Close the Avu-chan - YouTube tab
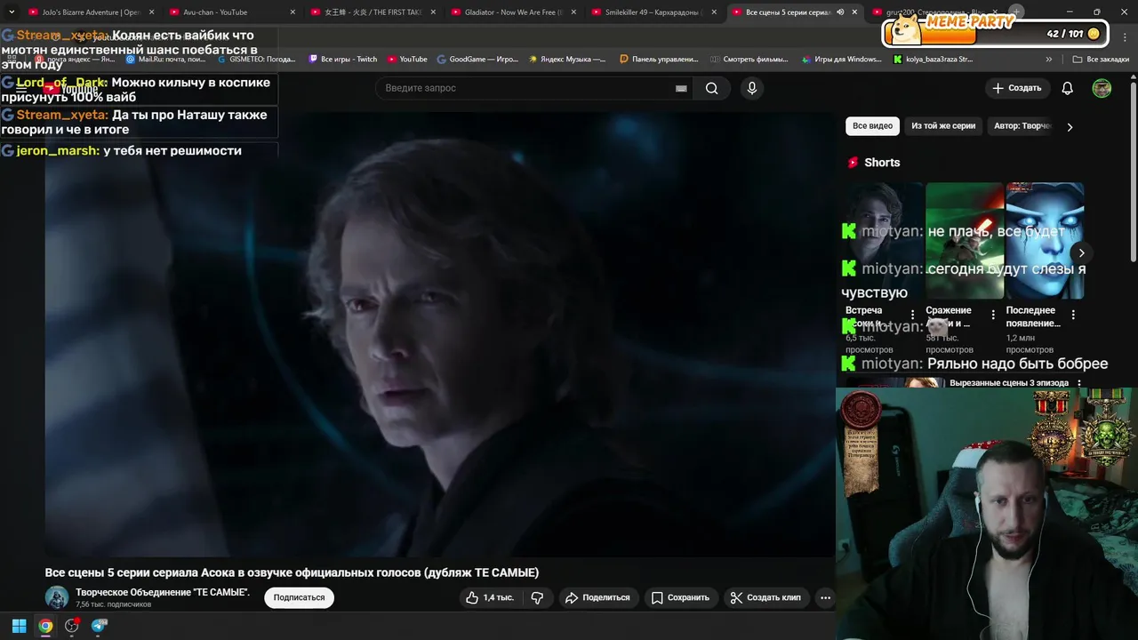Viewport: 1138px width, 640px height. (293, 12)
